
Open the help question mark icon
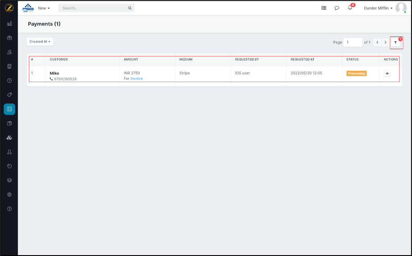click(9, 209)
